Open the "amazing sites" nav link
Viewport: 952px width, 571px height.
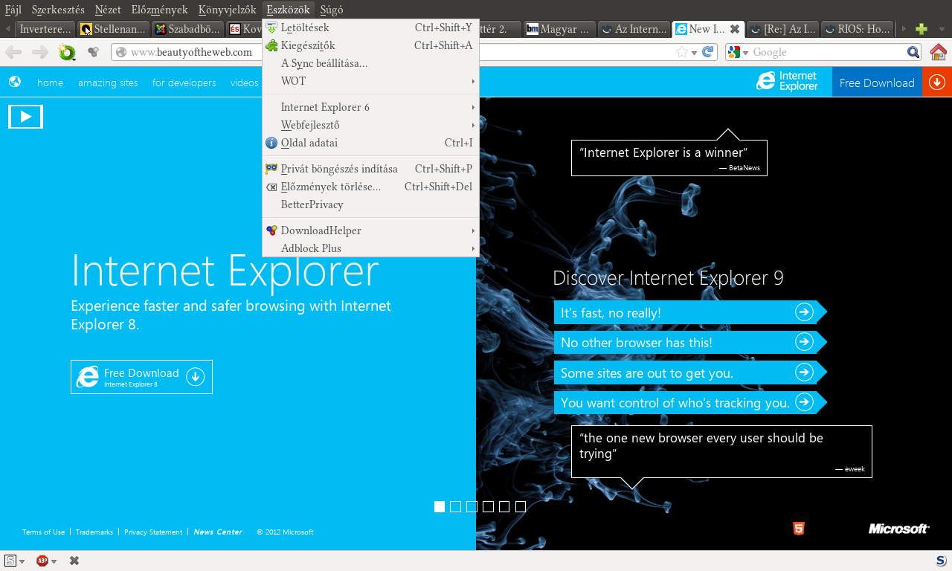pos(108,83)
